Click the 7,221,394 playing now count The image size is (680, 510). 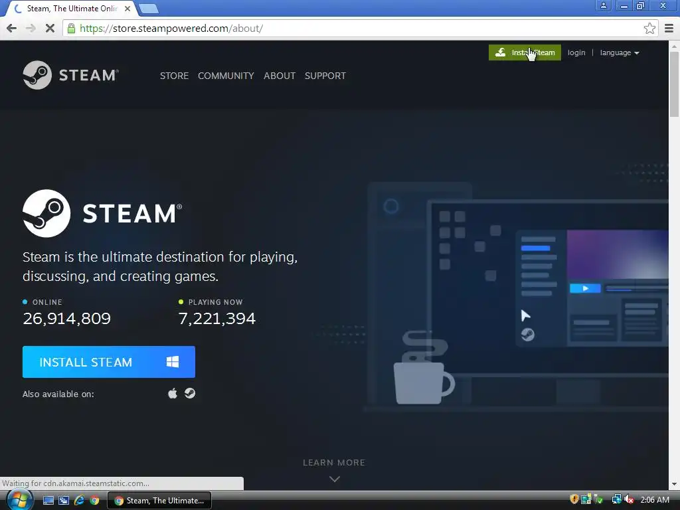click(217, 319)
